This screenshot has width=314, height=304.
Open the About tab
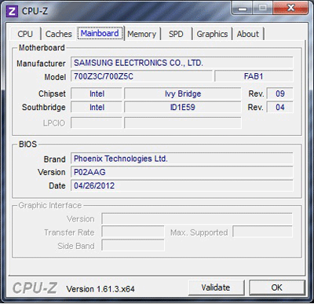click(x=248, y=34)
